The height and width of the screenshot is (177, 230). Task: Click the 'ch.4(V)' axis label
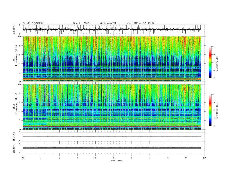(14, 148)
